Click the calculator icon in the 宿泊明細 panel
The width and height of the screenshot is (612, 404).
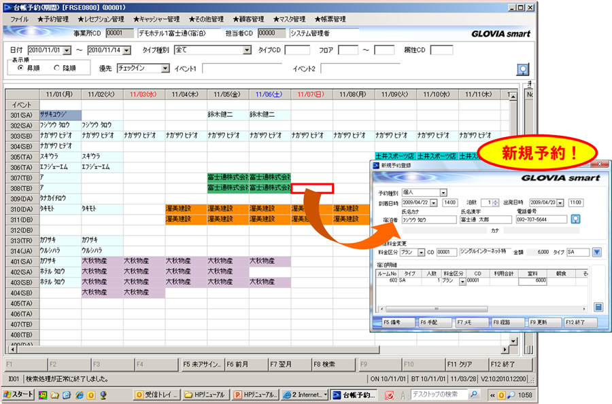tap(598, 307)
